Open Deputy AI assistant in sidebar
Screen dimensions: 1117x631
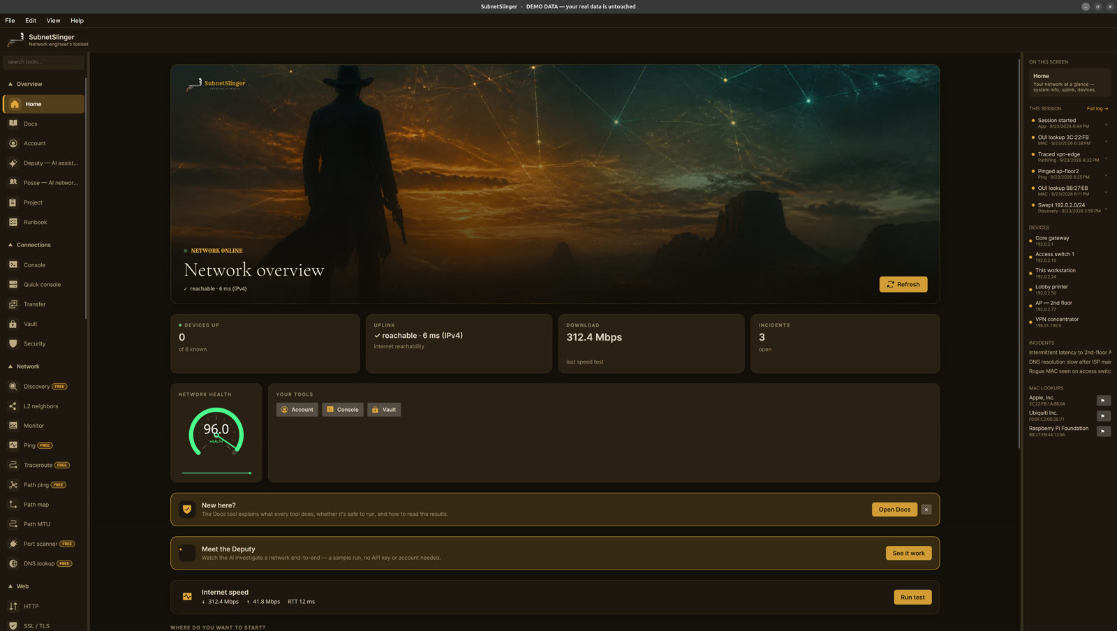point(43,163)
